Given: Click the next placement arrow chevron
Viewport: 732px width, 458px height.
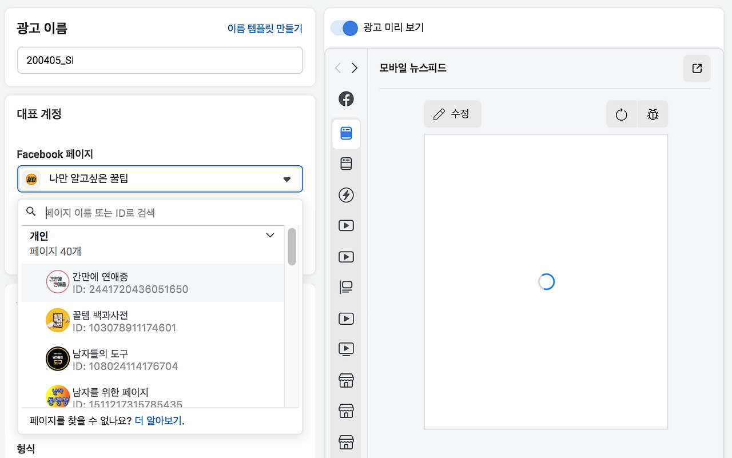Looking at the screenshot, I should click(x=355, y=67).
